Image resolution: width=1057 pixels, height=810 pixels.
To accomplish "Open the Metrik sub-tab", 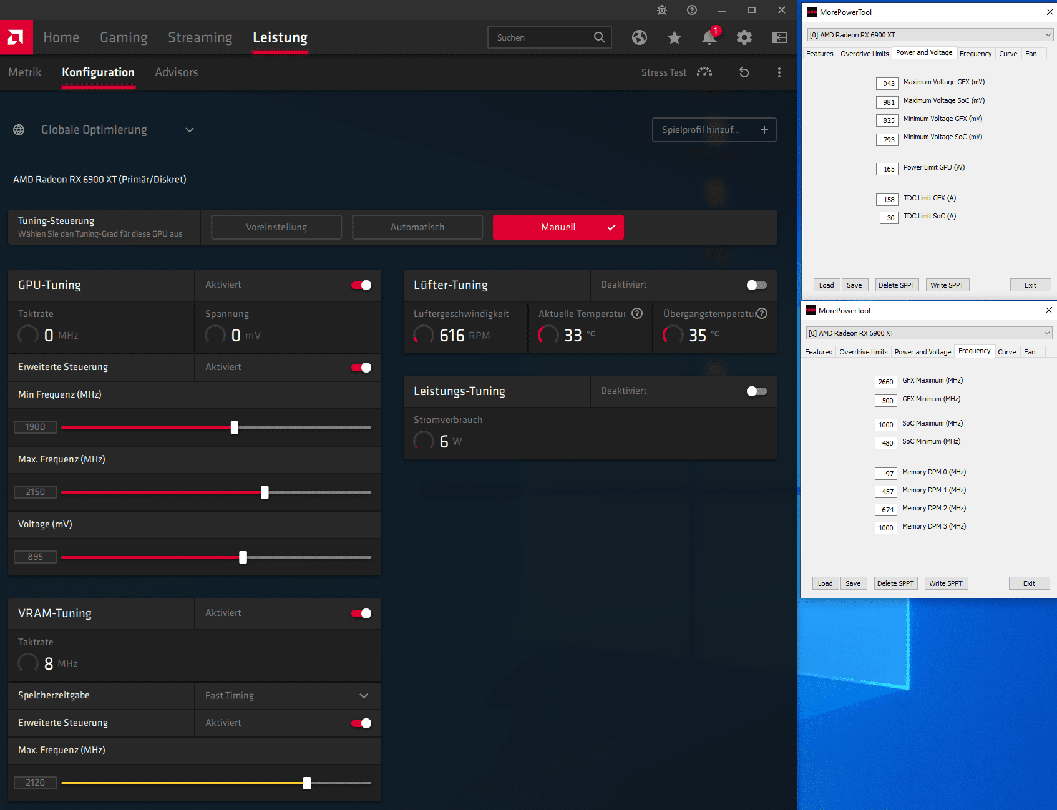I will [25, 72].
